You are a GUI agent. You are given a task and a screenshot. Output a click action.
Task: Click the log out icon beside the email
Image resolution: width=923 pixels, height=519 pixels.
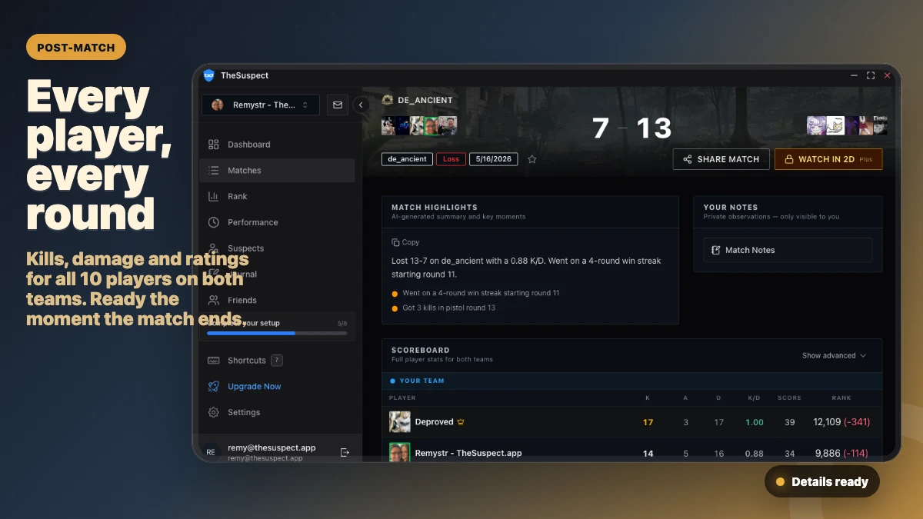pyautogui.click(x=345, y=453)
